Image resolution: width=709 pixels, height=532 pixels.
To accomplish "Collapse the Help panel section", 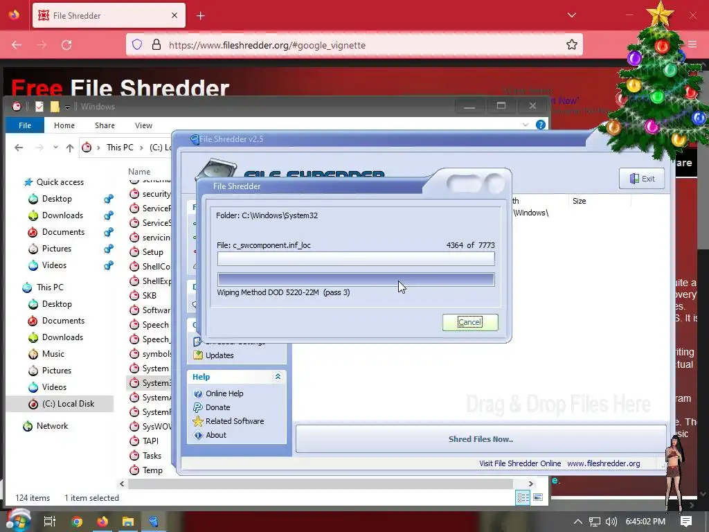I will [278, 376].
